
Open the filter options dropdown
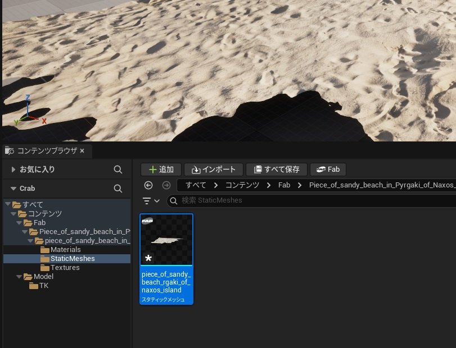[x=151, y=200]
